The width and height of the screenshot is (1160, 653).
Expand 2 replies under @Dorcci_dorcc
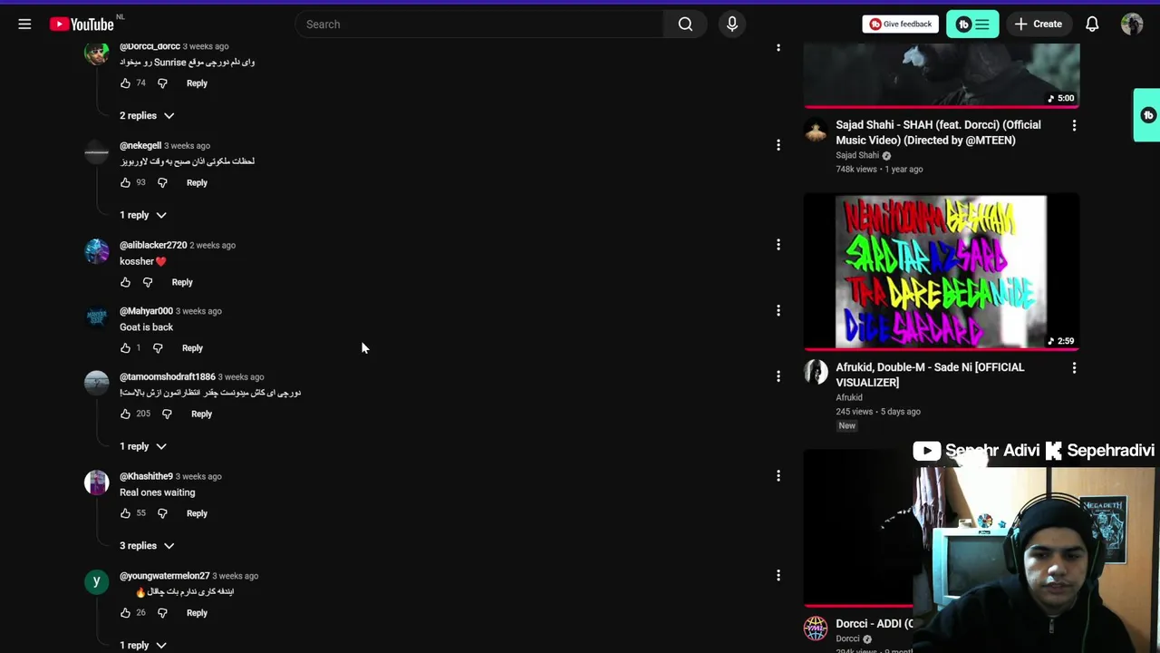coord(147,115)
